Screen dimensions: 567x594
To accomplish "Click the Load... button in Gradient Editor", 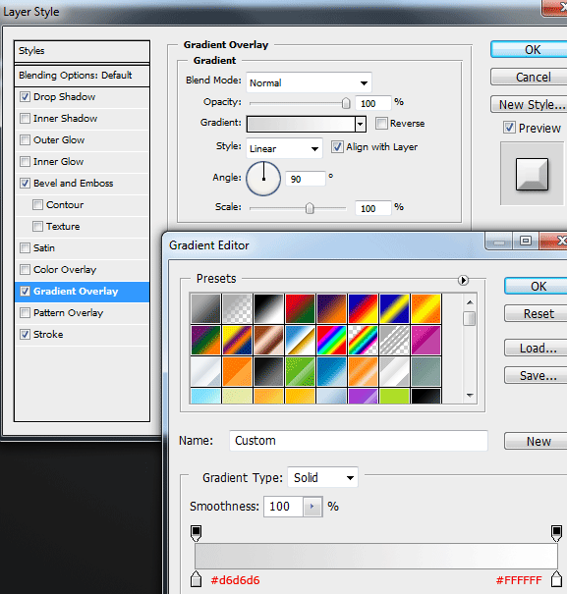I will click(536, 348).
